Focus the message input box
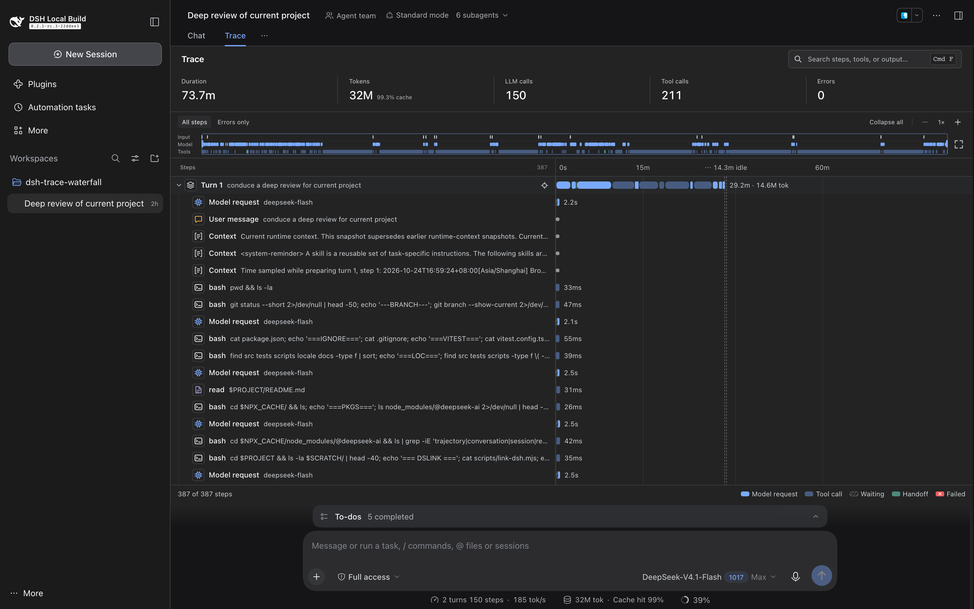This screenshot has height=609, width=974. point(569,546)
